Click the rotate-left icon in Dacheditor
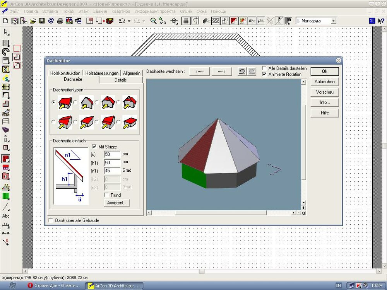 [x=242, y=72]
